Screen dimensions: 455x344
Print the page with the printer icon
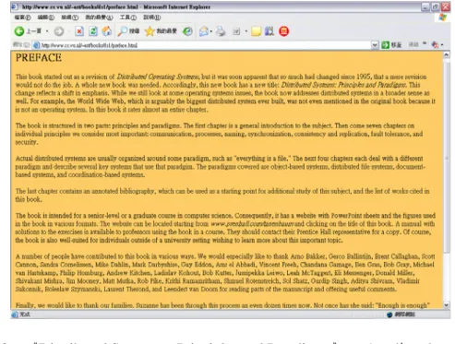tap(221, 31)
